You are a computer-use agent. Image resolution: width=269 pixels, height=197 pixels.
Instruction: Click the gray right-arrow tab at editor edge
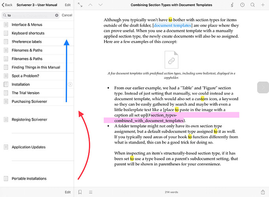point(263,87)
